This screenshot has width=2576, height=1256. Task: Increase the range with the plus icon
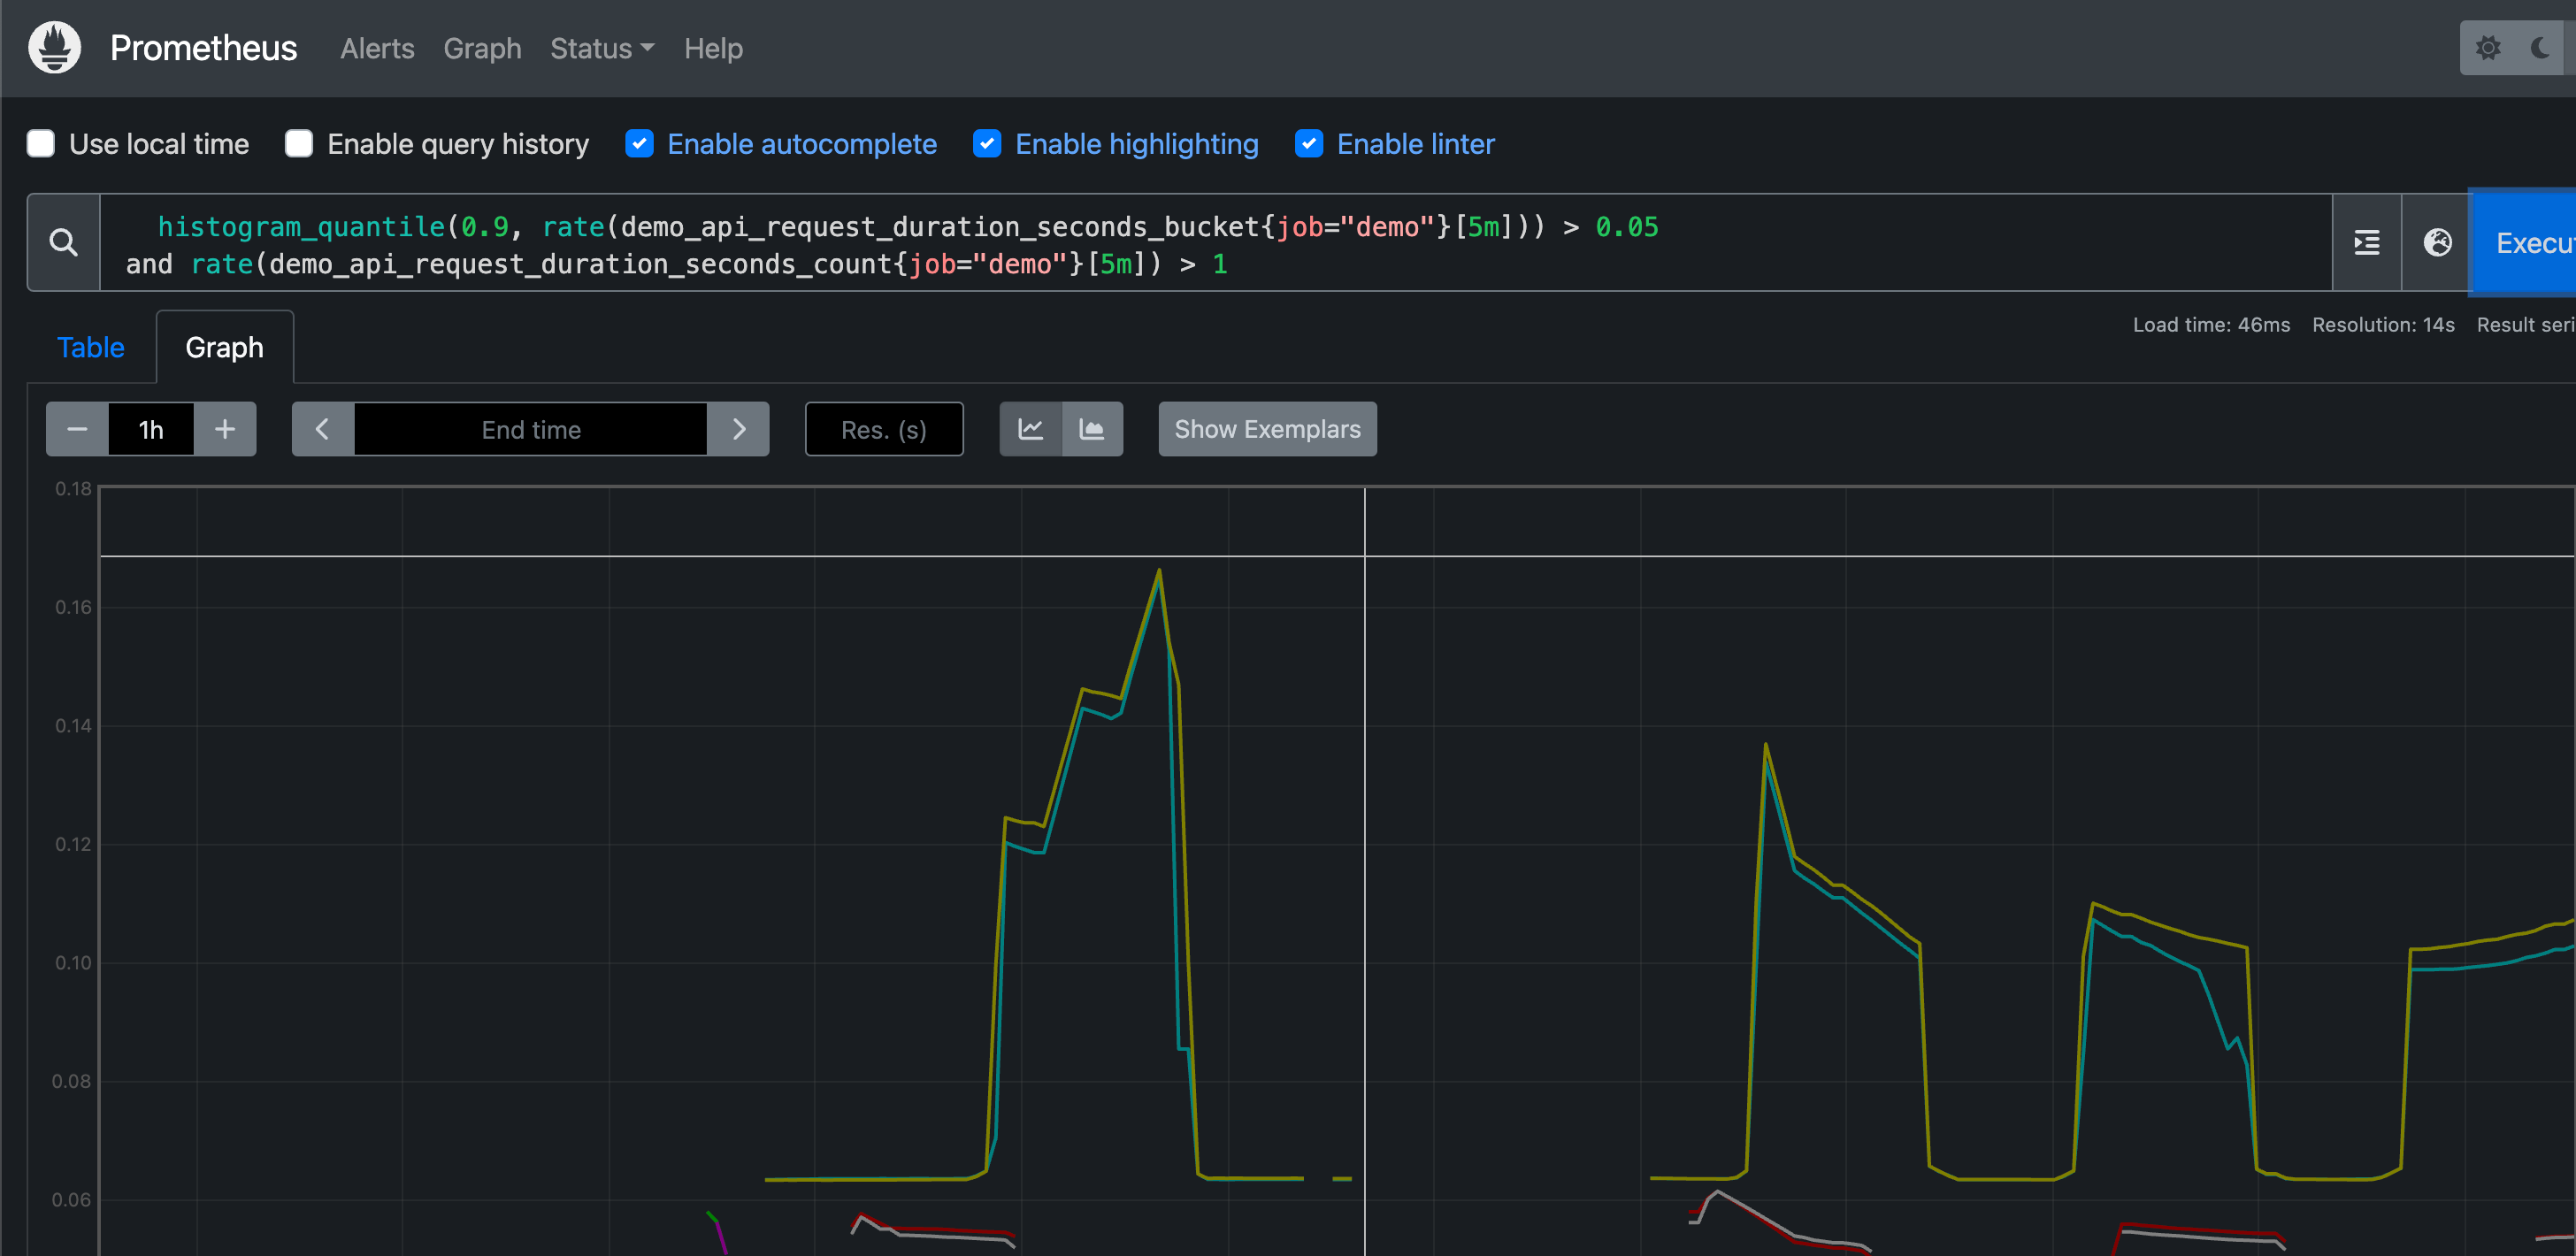point(225,429)
